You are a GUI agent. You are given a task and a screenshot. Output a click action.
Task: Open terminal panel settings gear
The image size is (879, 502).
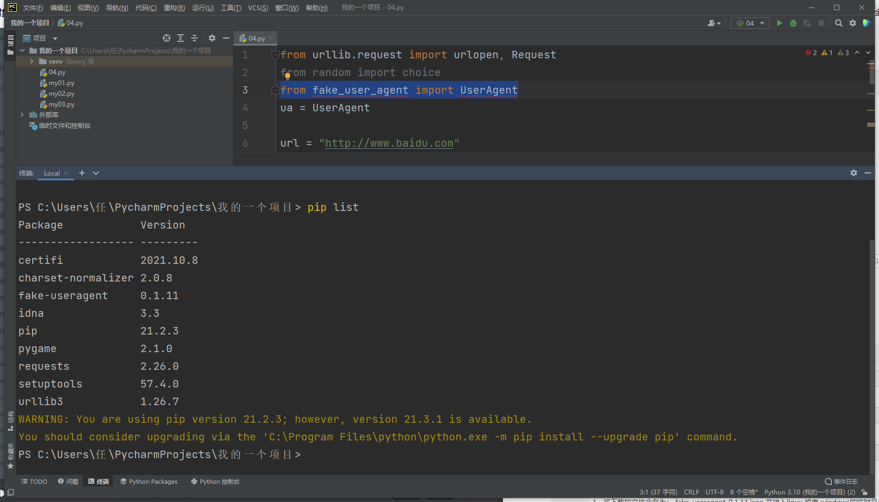[x=854, y=173]
